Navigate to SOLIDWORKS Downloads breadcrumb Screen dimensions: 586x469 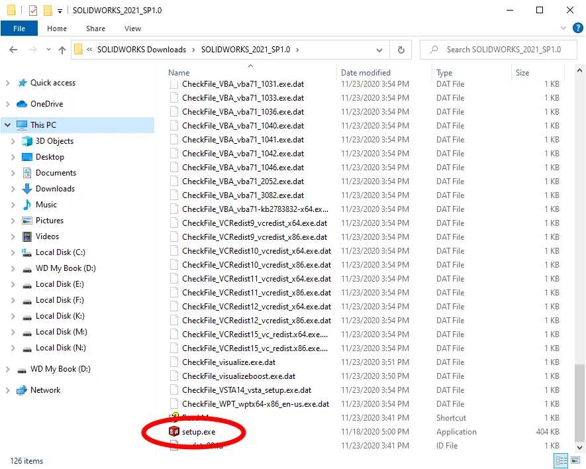coord(142,50)
